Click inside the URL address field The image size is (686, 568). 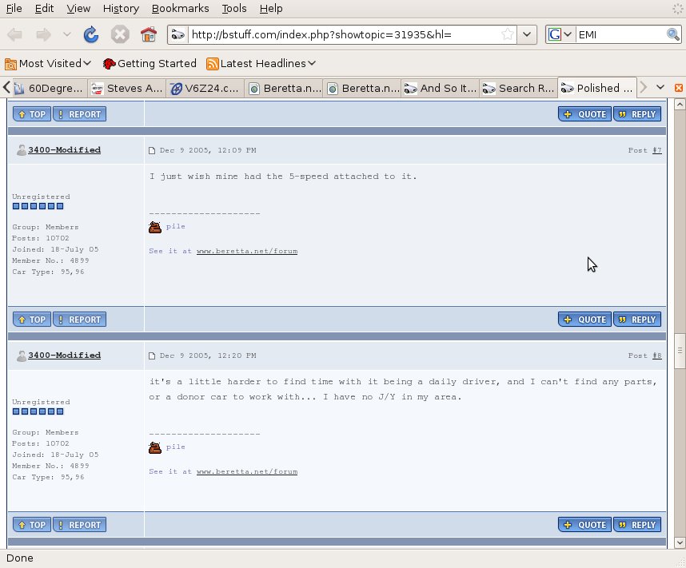[336, 34]
